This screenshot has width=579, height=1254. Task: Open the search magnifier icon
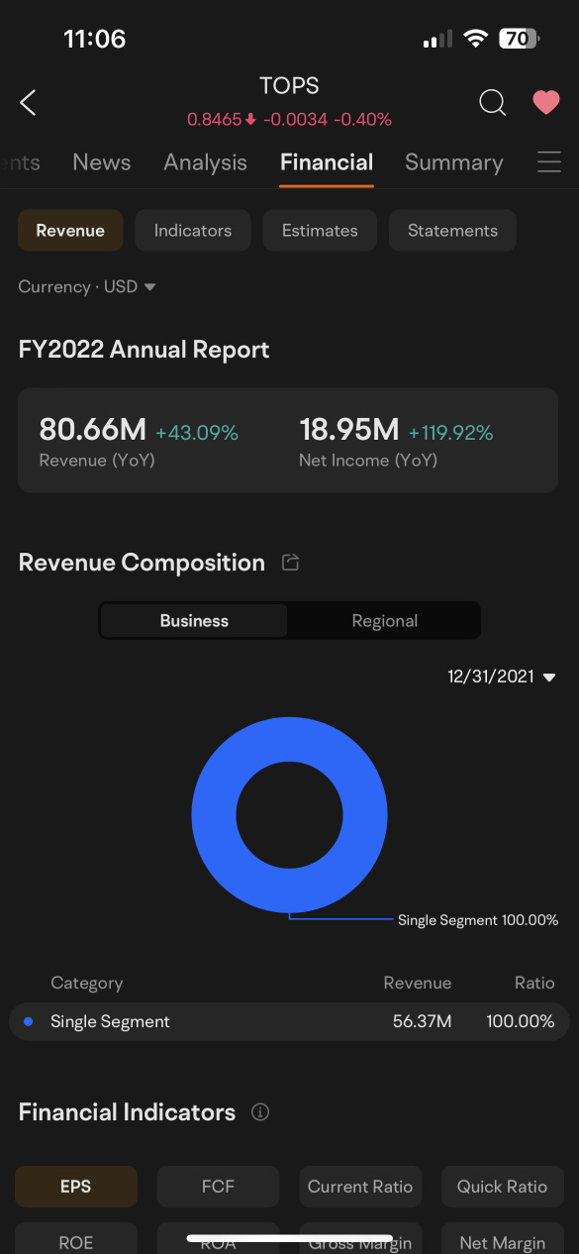(492, 102)
